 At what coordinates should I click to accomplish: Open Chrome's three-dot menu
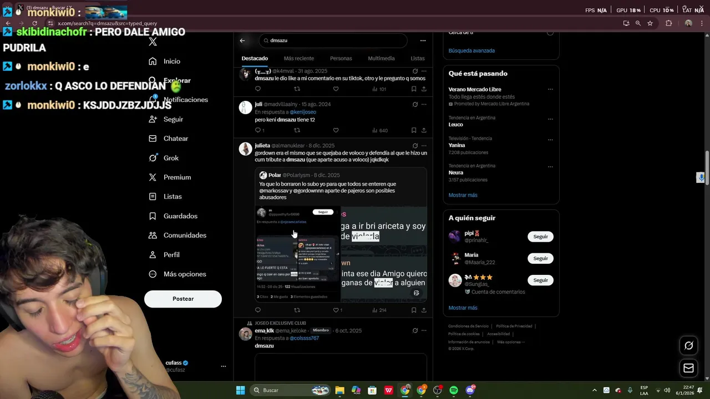pyautogui.click(x=703, y=23)
